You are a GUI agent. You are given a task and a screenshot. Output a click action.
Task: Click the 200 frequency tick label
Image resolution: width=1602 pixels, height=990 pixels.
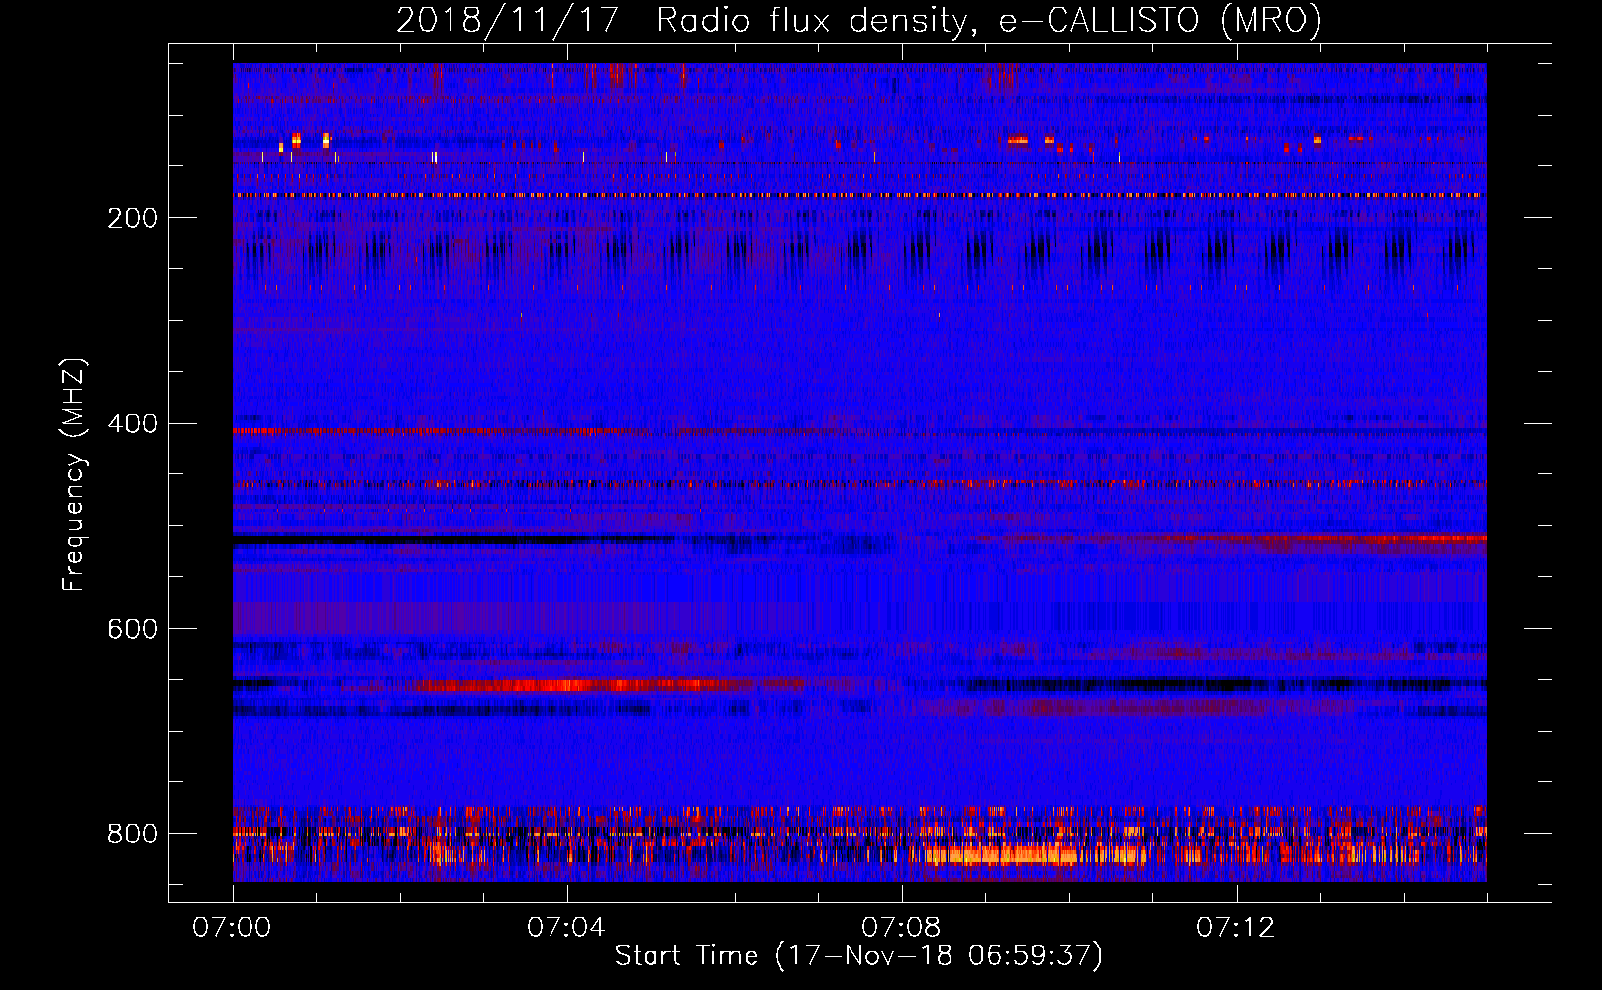pos(133,218)
